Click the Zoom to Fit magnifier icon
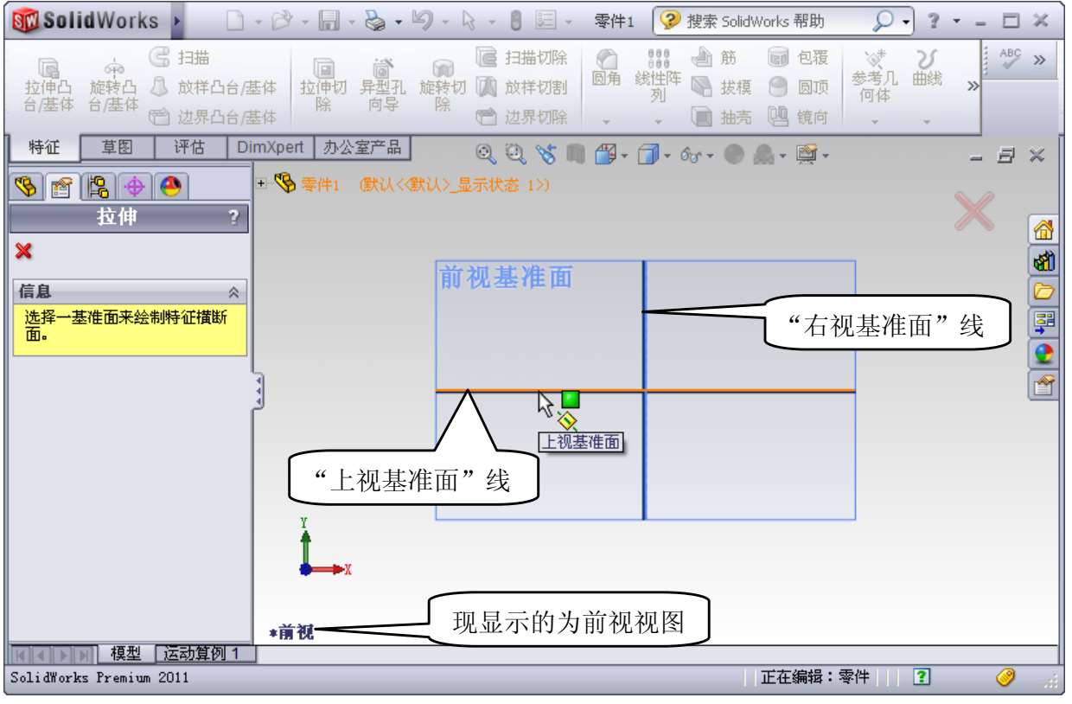 pos(487,155)
